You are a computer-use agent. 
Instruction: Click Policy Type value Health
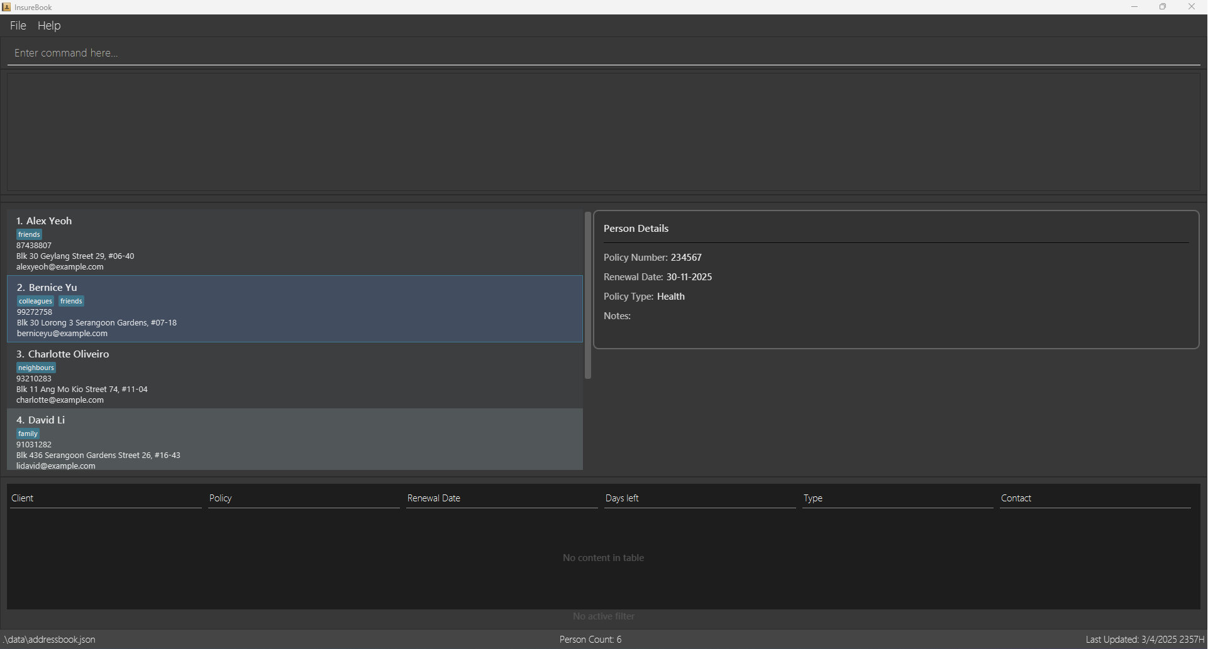pyautogui.click(x=671, y=297)
